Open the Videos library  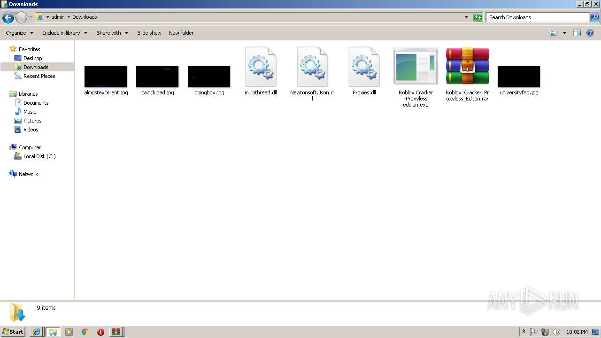click(31, 130)
